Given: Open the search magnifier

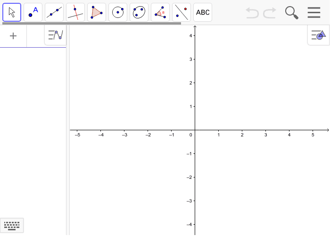Looking at the screenshot, I should coord(292,13).
